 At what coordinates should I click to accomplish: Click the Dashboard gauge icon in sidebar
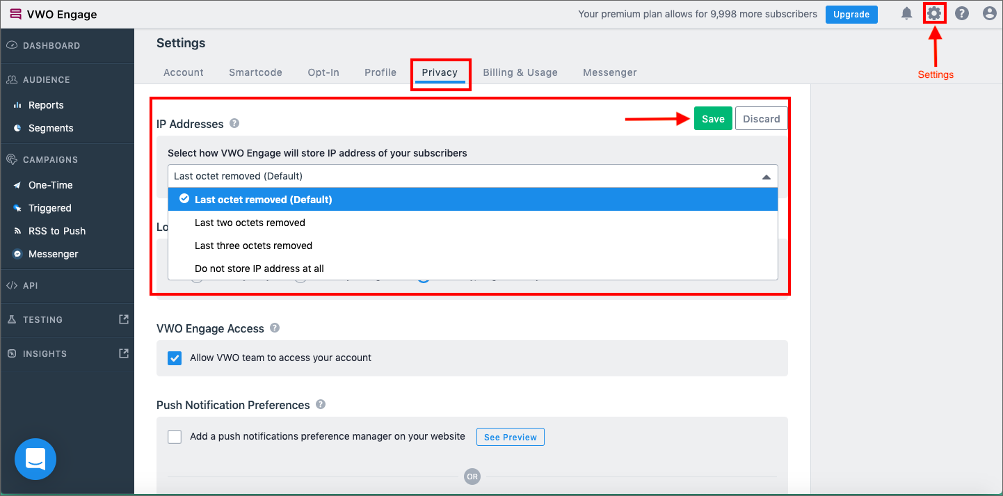pos(12,45)
